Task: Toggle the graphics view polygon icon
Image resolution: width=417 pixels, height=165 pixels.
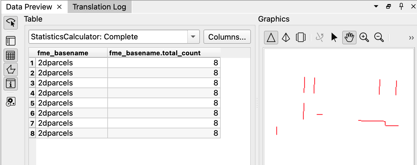Action: [x=11, y=69]
